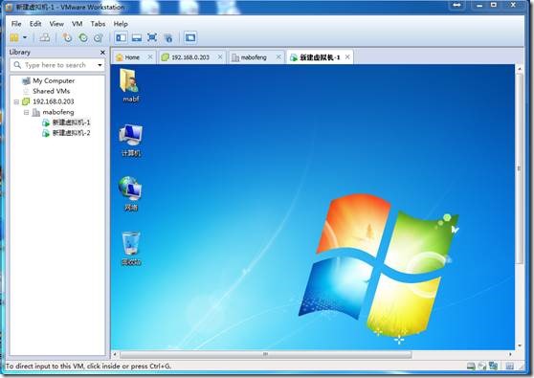Screen dimensions: 534x378
Task: Close the 192.168.0.203 tab
Action: [x=220, y=57]
